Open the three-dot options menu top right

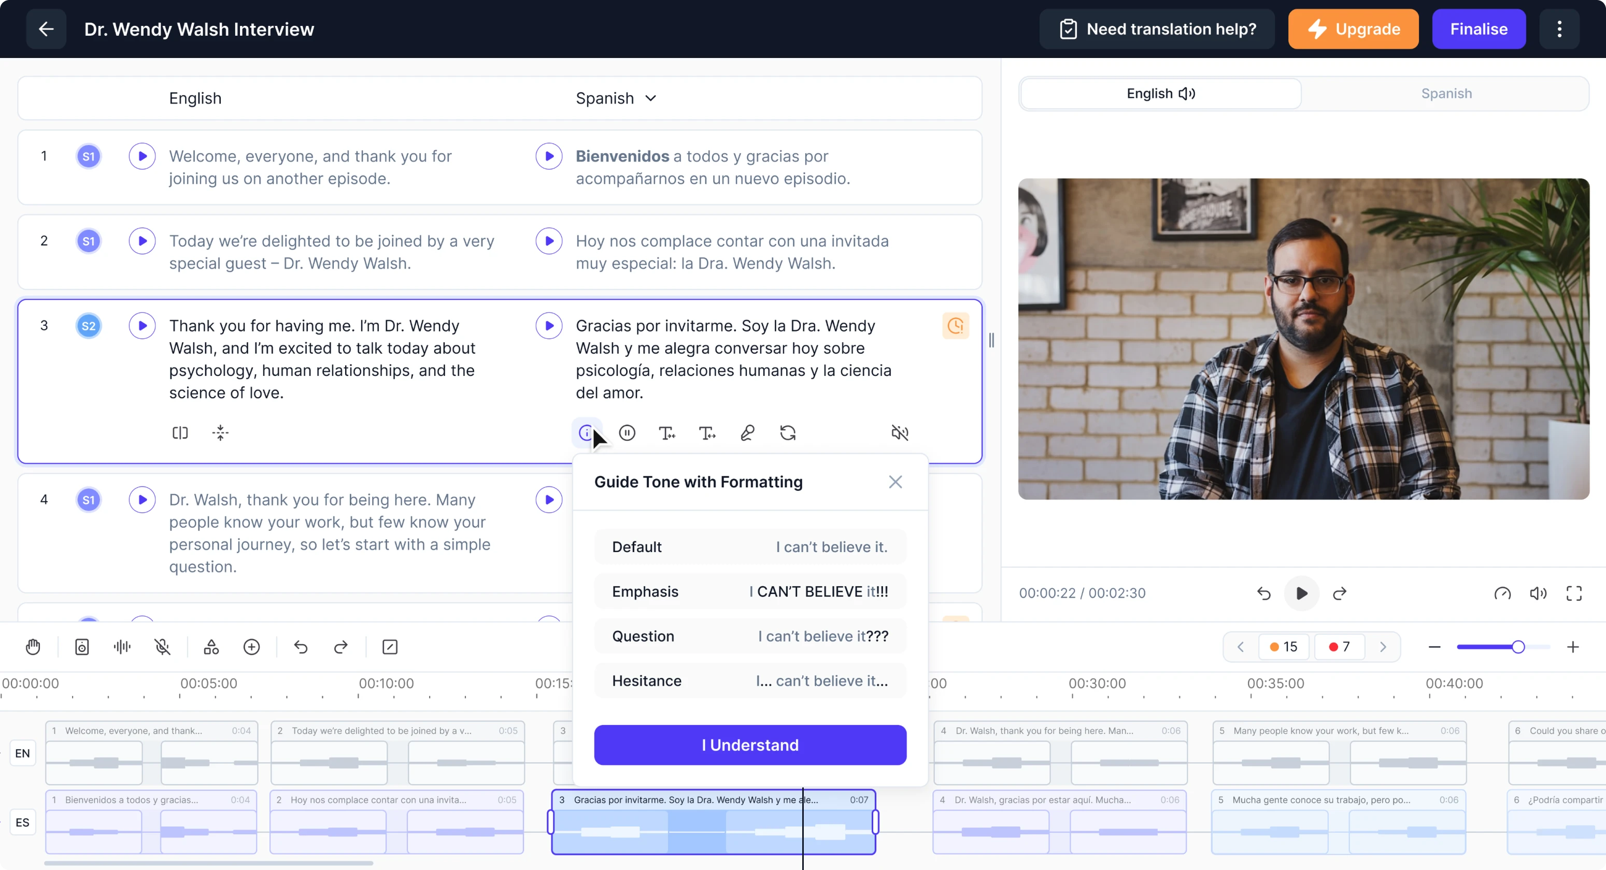(x=1560, y=28)
